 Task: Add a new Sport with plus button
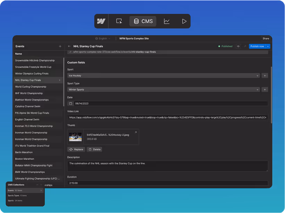[x=265, y=76]
